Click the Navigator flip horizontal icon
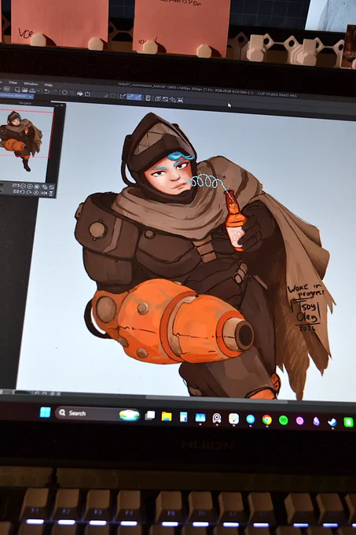This screenshot has height=535, width=356. (44, 193)
